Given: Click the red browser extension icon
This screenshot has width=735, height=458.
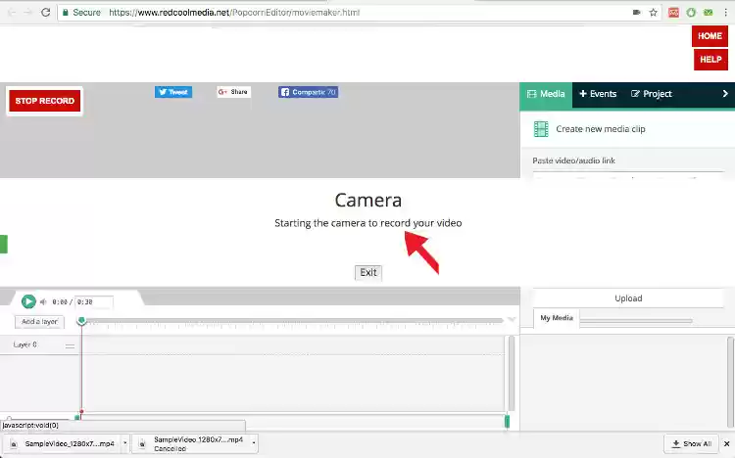Looking at the screenshot, I should pos(673,13).
